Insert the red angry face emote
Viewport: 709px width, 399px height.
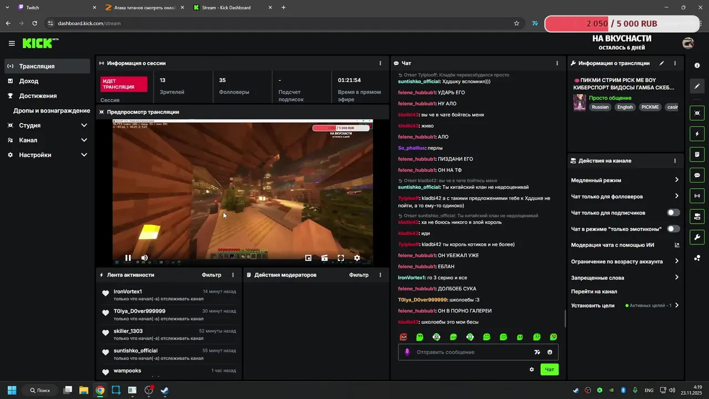(x=403, y=337)
